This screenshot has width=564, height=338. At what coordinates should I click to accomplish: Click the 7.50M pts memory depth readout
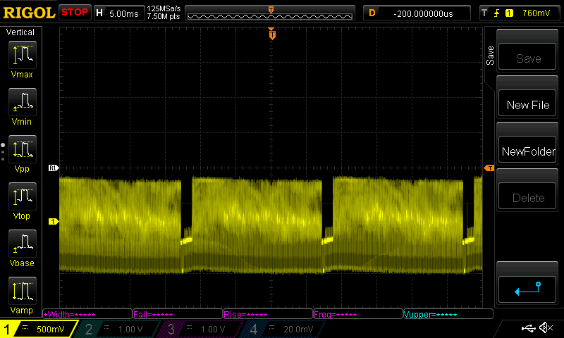pyautogui.click(x=164, y=16)
